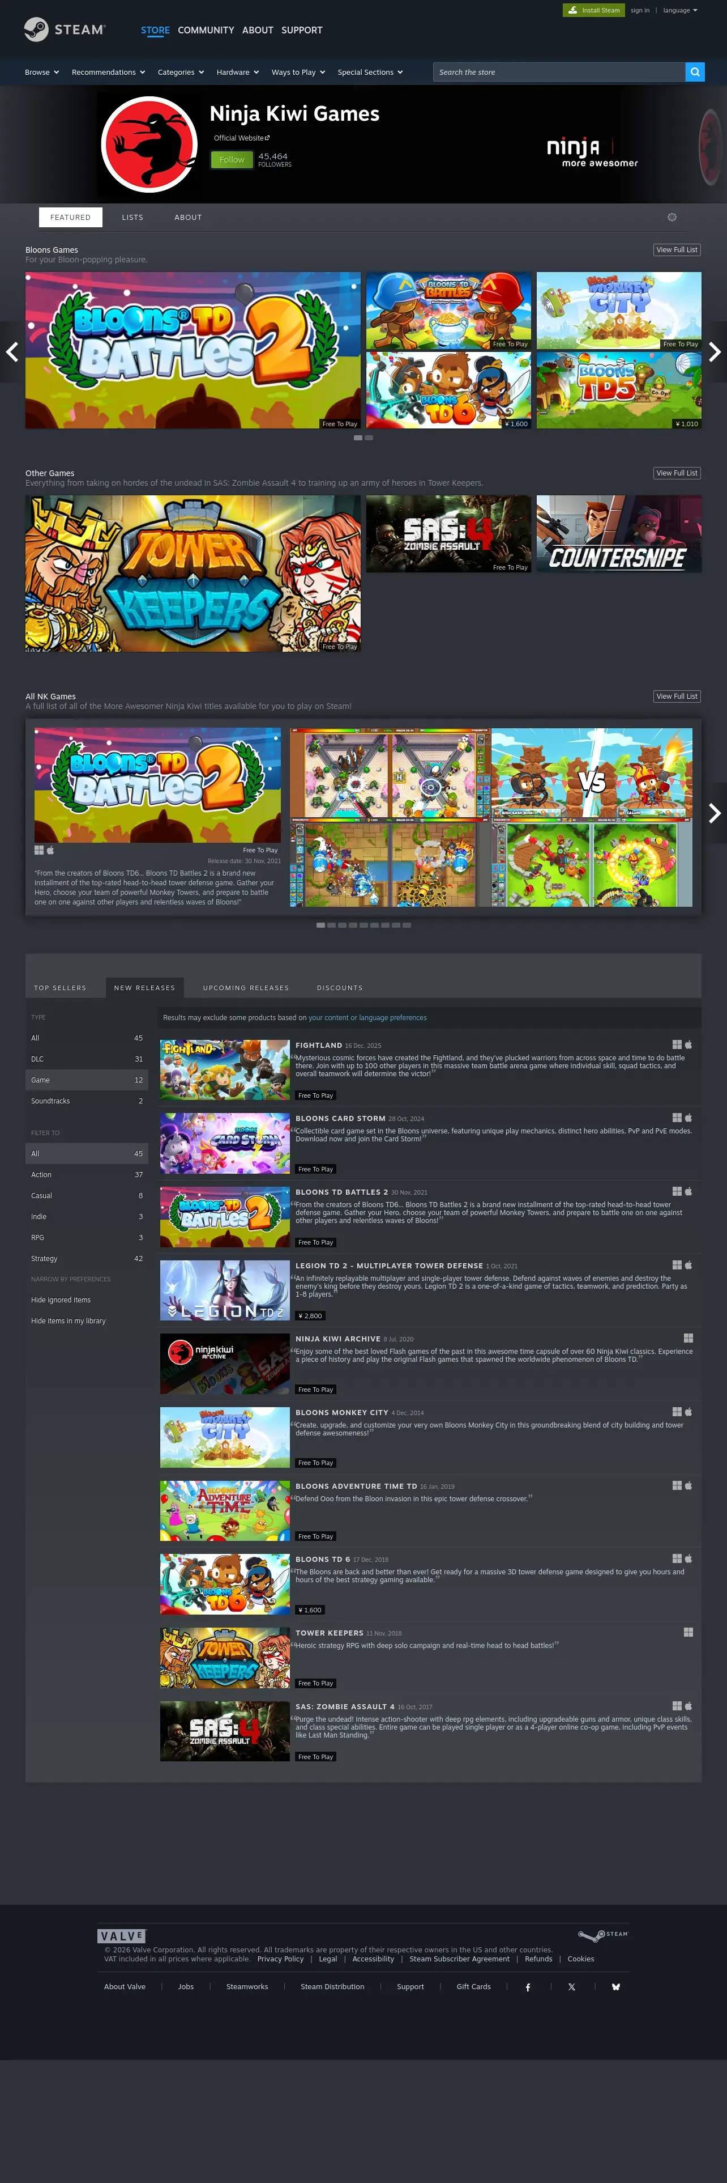Click the Official Website external link
The height and width of the screenshot is (2183, 727).
tap(241, 138)
